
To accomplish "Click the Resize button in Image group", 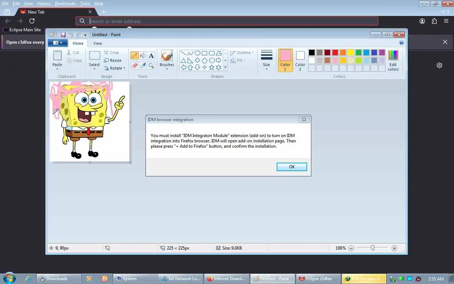I will pos(113,60).
